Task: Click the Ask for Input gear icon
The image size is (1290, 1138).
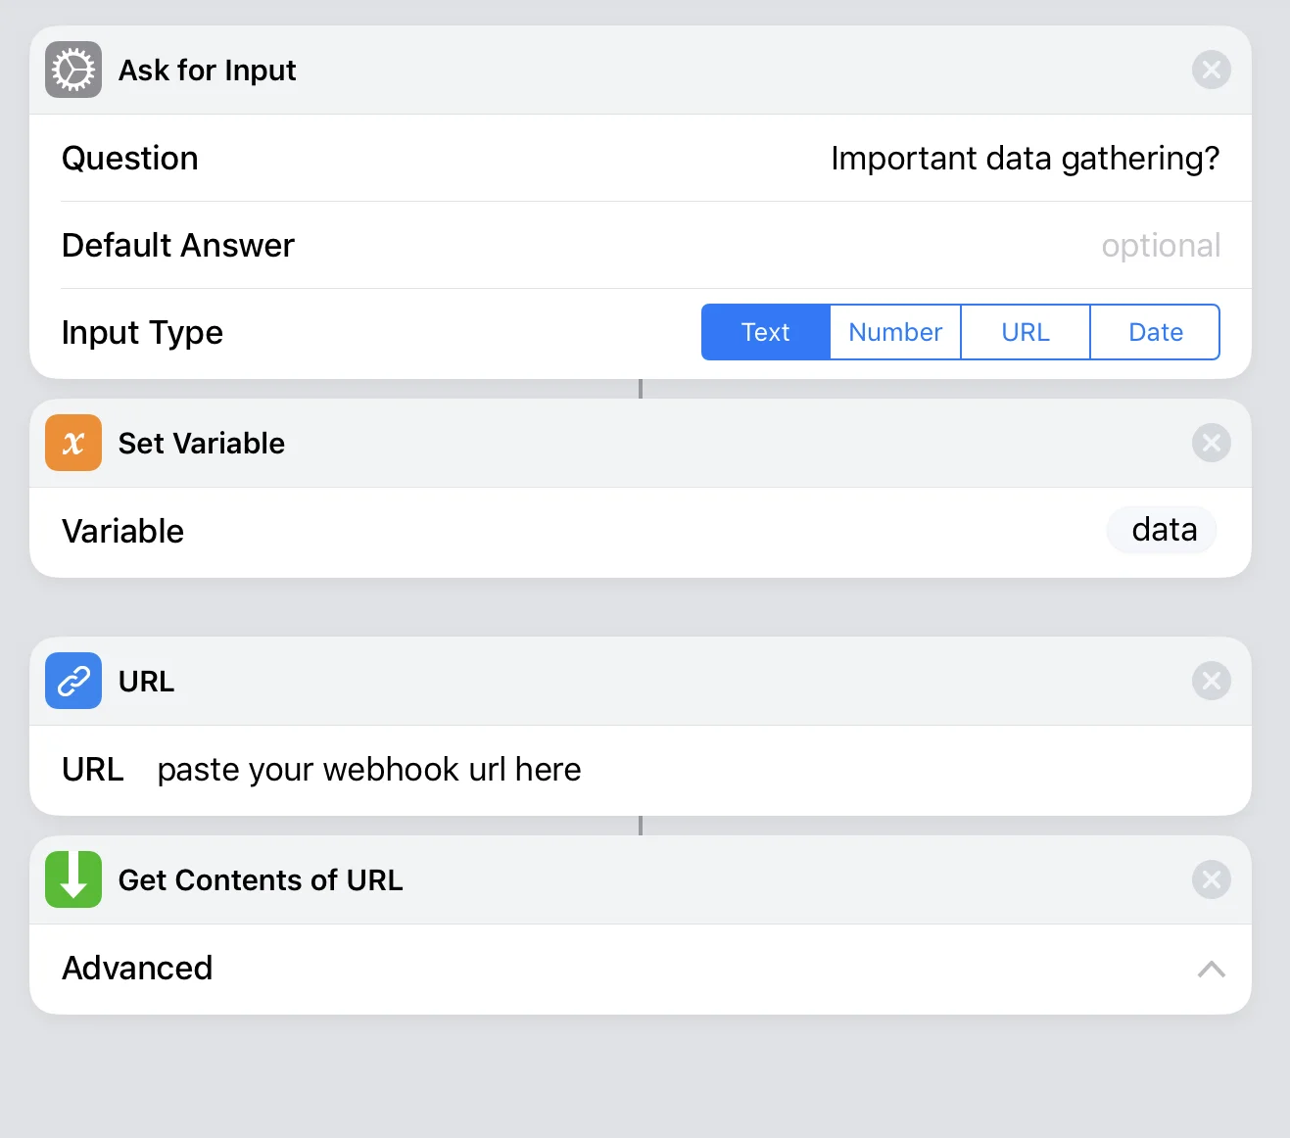Action: pos(73,70)
